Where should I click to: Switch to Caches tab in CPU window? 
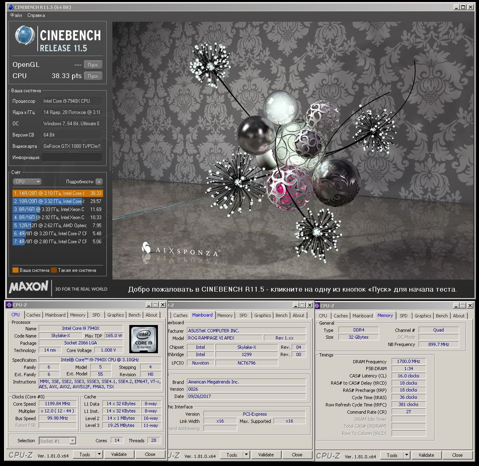tap(33, 315)
